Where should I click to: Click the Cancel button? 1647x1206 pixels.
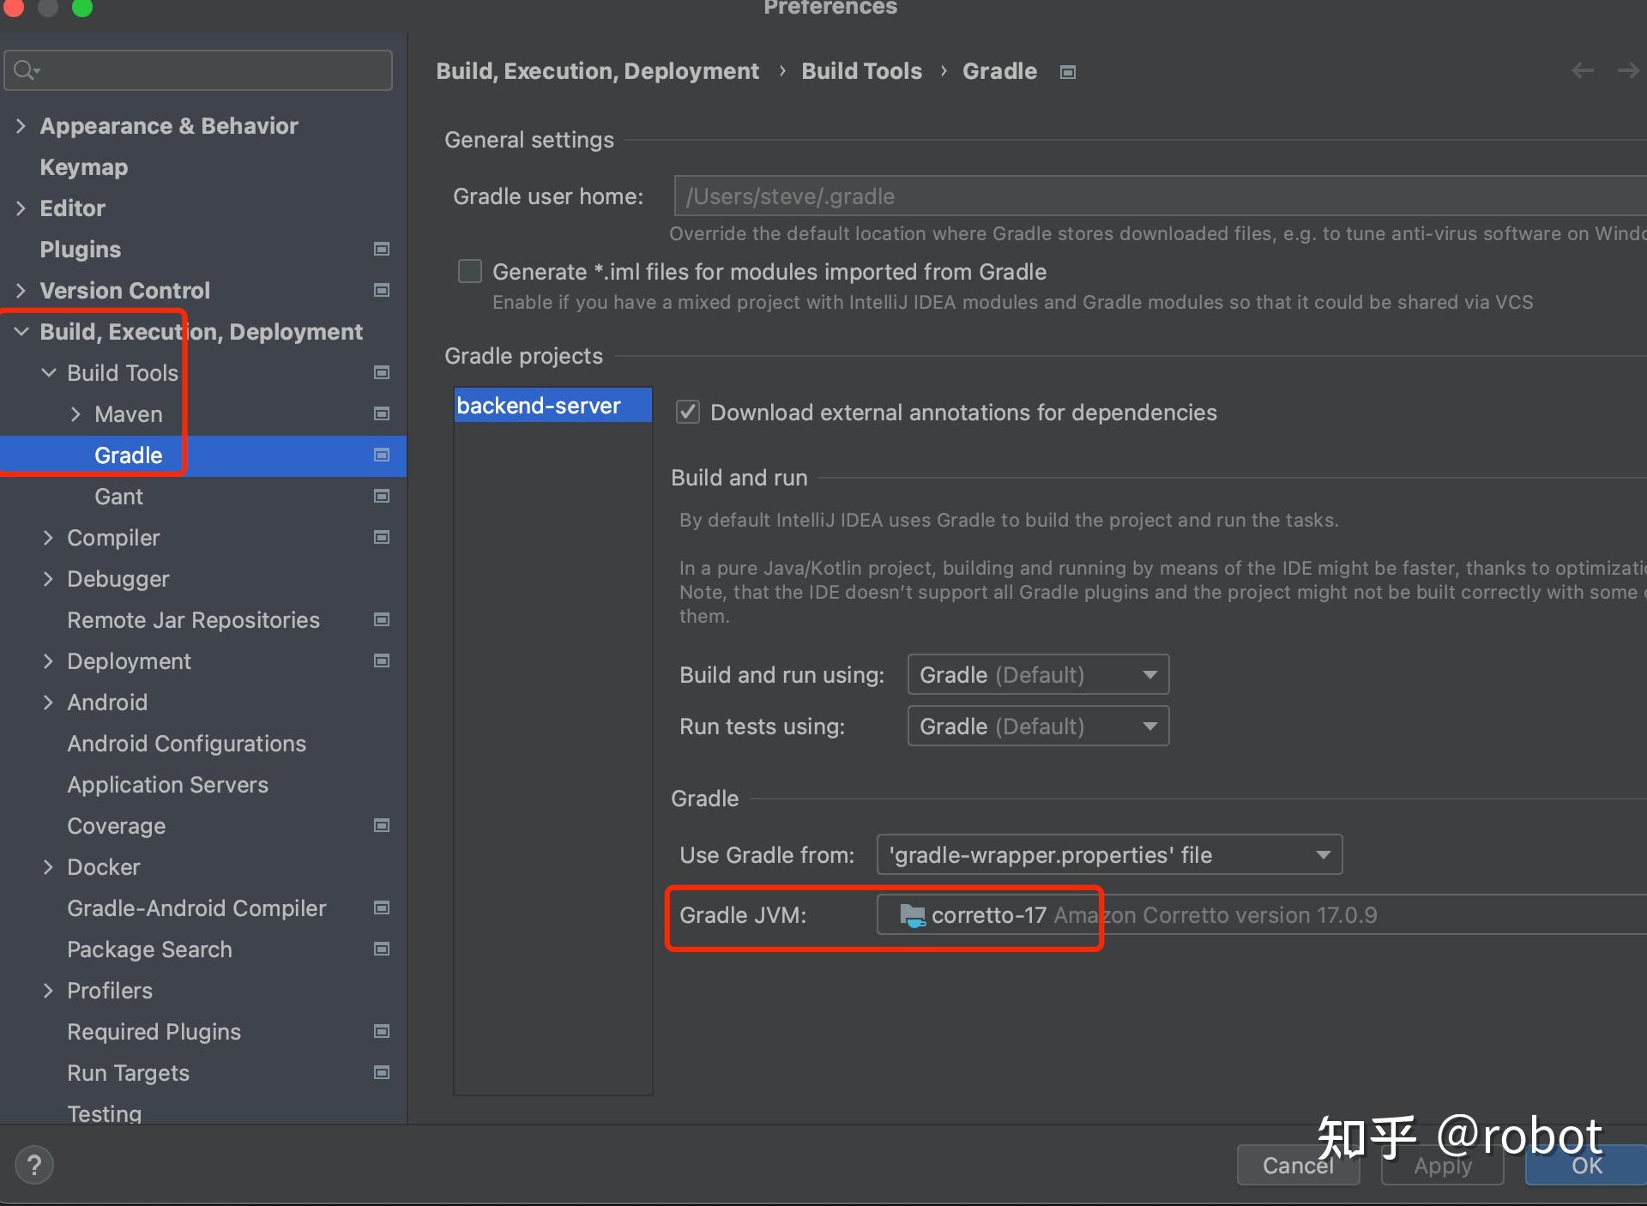(1297, 1166)
